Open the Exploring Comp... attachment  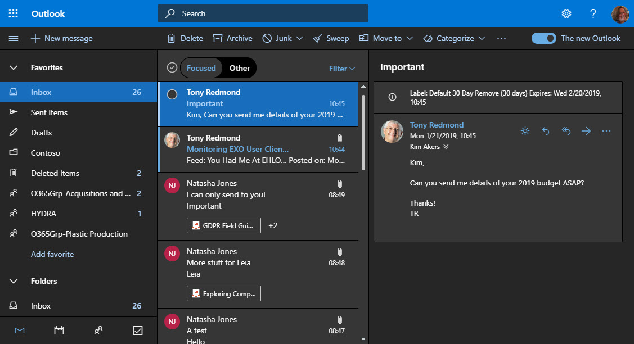(x=223, y=293)
